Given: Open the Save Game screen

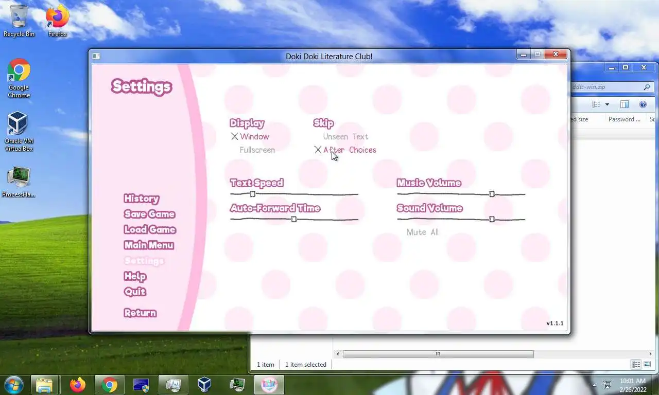Looking at the screenshot, I should pos(149,214).
